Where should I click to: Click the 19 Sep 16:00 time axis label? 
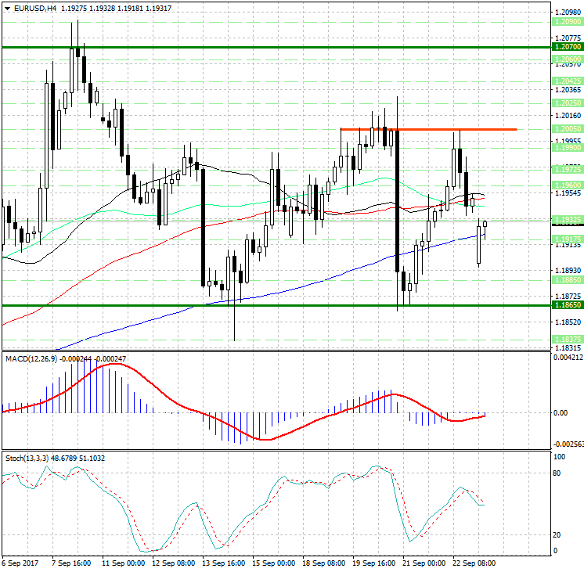[374, 563]
